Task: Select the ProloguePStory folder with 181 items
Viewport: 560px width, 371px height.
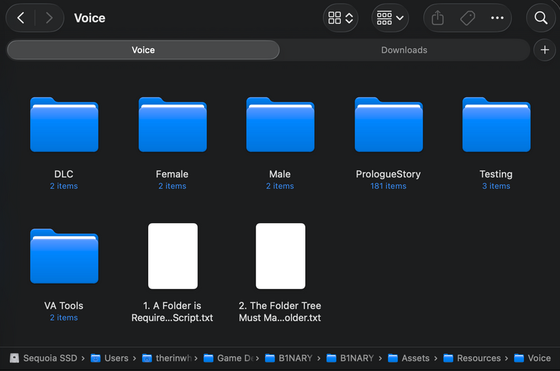Action: 388,125
